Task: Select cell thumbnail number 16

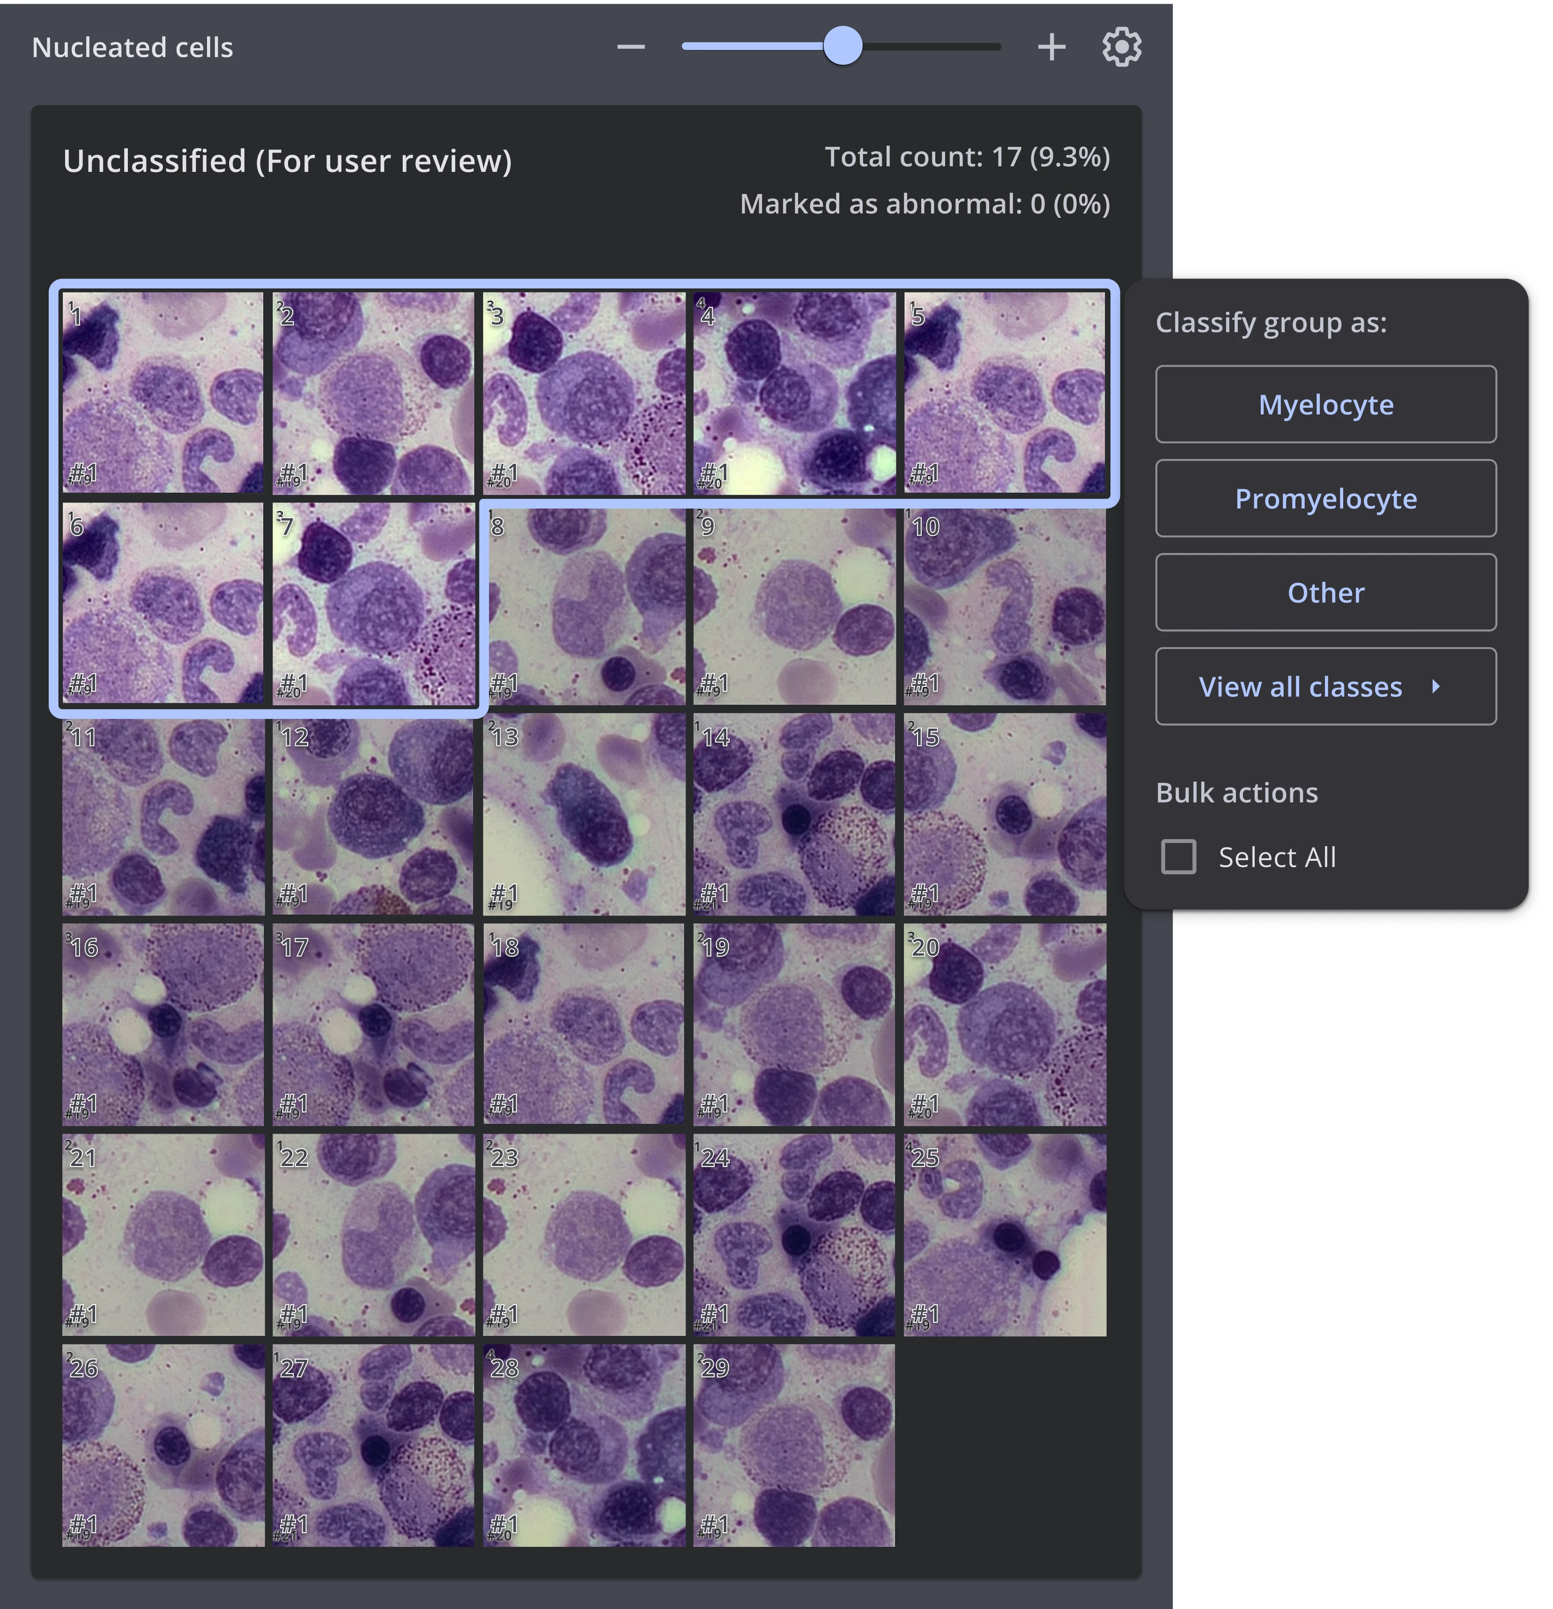Action: [x=163, y=1025]
